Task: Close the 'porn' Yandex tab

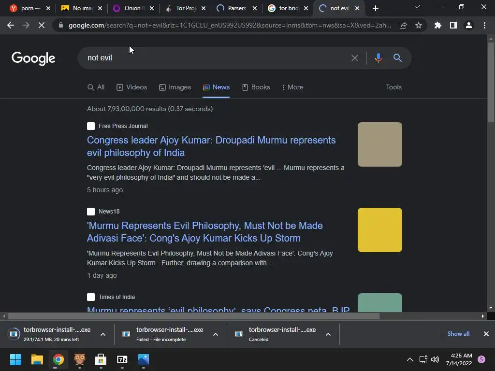Action: pyautogui.click(x=48, y=8)
